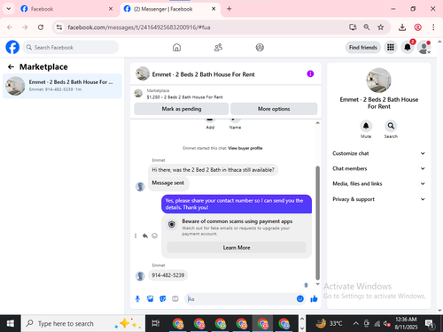The image size is (443, 332).
Task: Open the GIF picker icon
Action: (x=175, y=299)
